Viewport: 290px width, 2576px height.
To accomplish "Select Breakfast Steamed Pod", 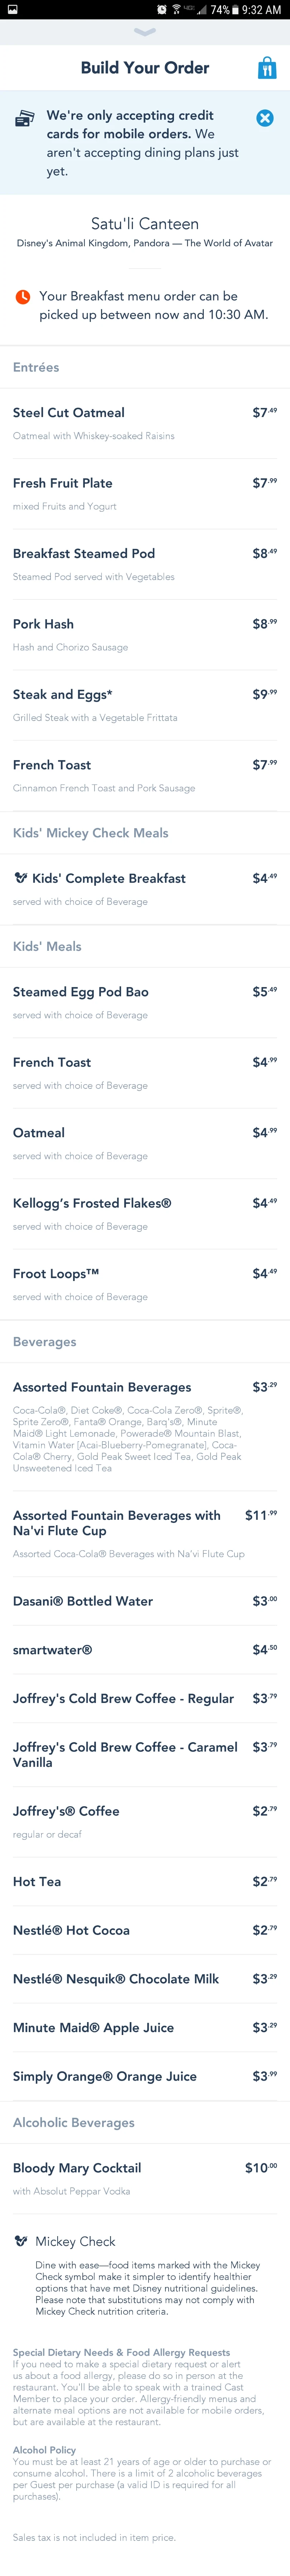I will click(145, 564).
